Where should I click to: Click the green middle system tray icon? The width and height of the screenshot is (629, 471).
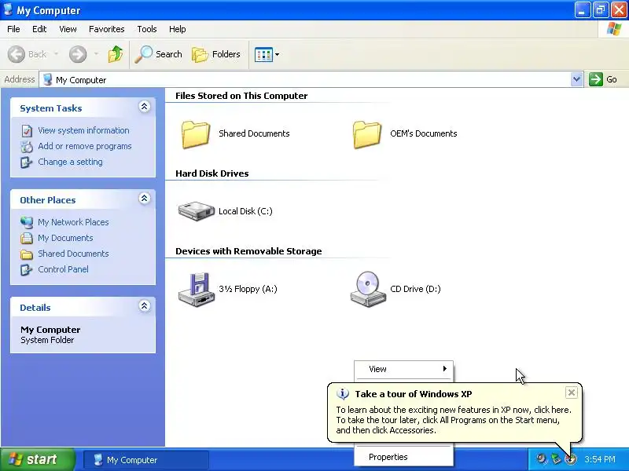(556, 458)
